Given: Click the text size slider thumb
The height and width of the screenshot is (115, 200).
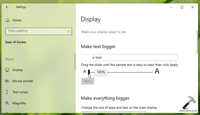Looking at the screenshot, I should point(89,72).
